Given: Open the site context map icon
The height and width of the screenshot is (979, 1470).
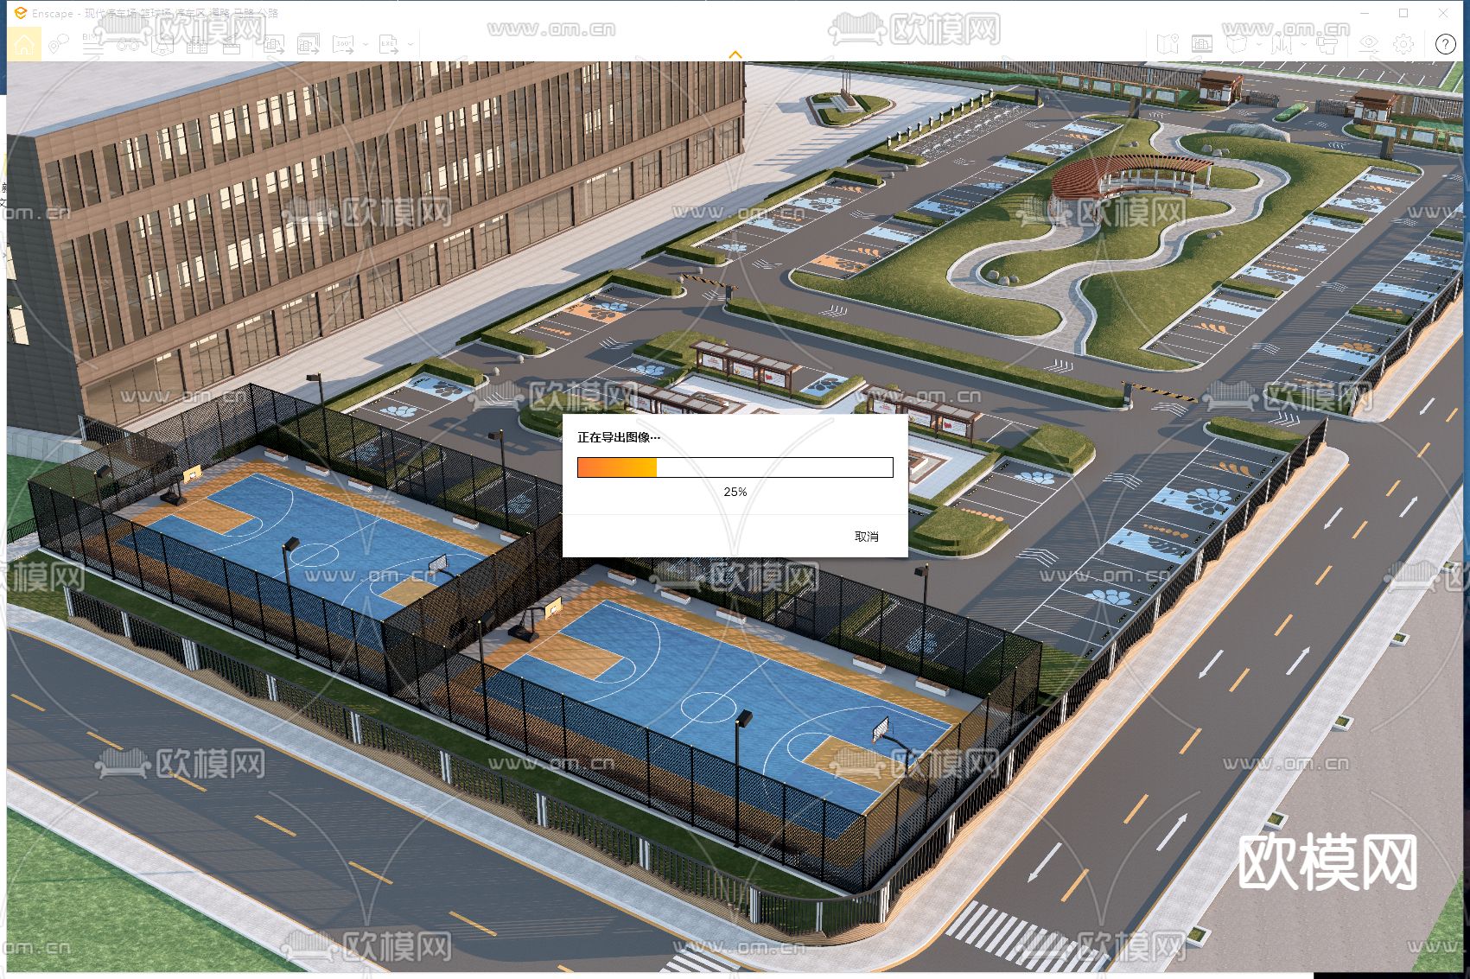Looking at the screenshot, I should tap(1168, 44).
